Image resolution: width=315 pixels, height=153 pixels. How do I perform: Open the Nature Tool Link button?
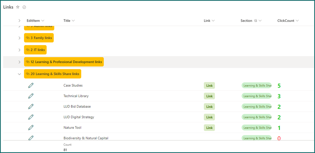coord(209,128)
